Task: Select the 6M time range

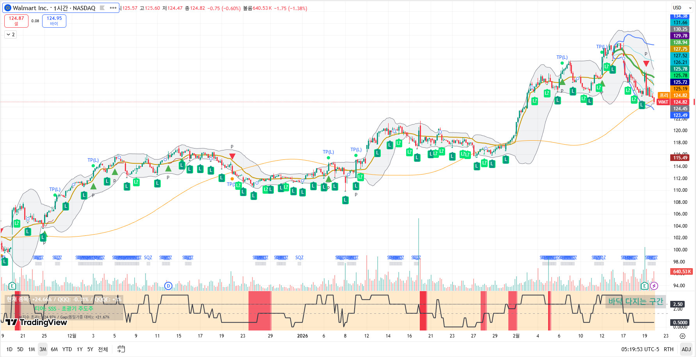Action: (x=54, y=349)
